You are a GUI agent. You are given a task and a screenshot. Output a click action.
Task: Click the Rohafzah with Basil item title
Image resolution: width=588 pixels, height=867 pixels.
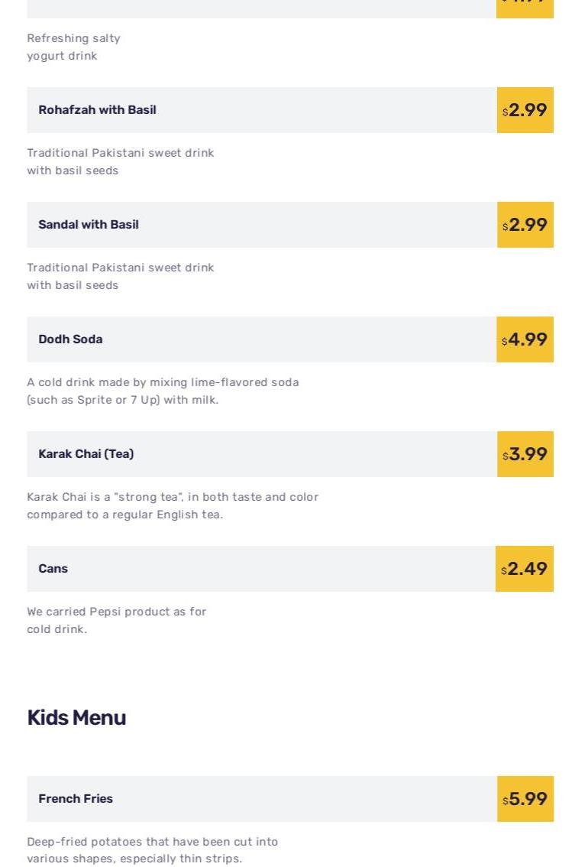[x=97, y=110]
